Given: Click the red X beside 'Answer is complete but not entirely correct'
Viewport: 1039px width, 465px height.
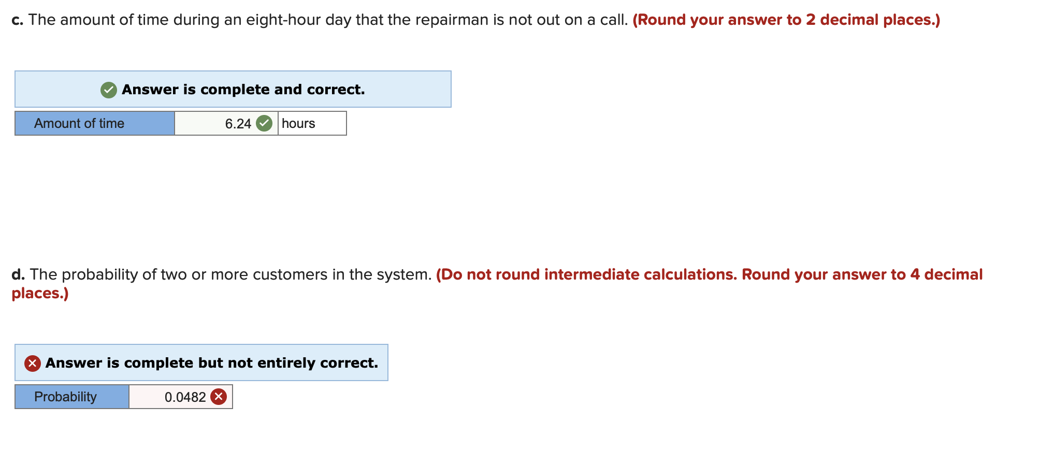Looking at the screenshot, I should point(32,363).
